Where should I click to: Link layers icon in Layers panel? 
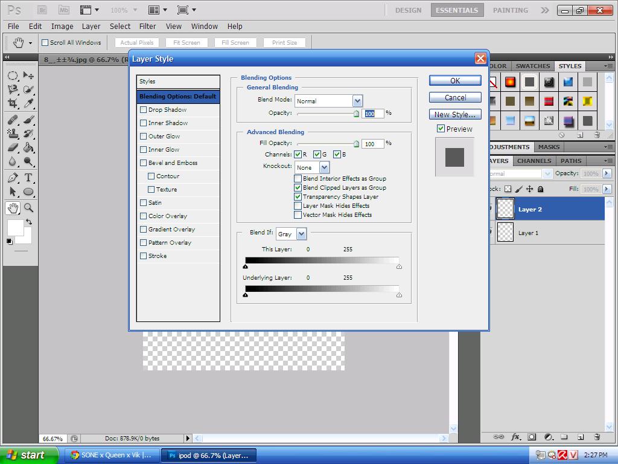[499, 437]
